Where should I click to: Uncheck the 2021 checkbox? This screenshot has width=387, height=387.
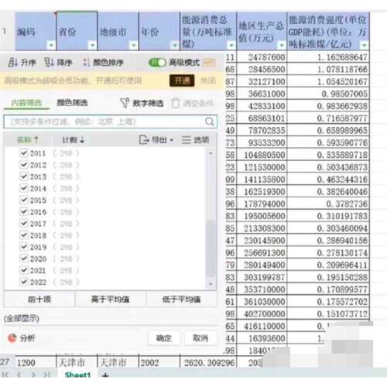24,270
